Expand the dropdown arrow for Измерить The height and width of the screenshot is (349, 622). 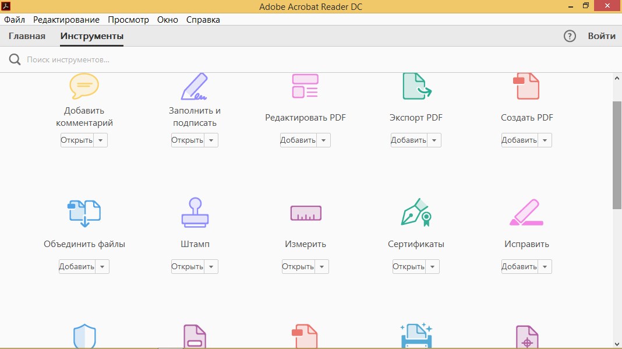coord(321,266)
